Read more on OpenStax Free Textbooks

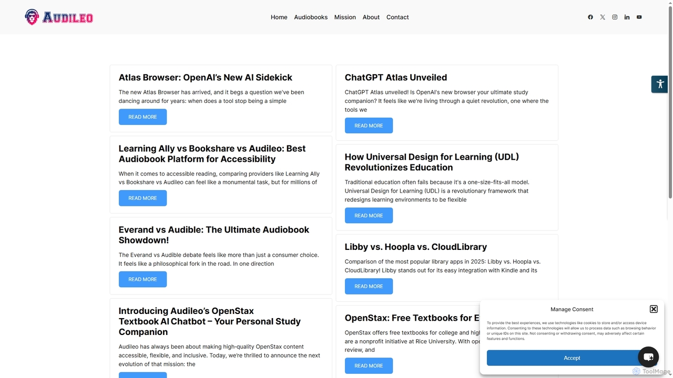[369, 365]
